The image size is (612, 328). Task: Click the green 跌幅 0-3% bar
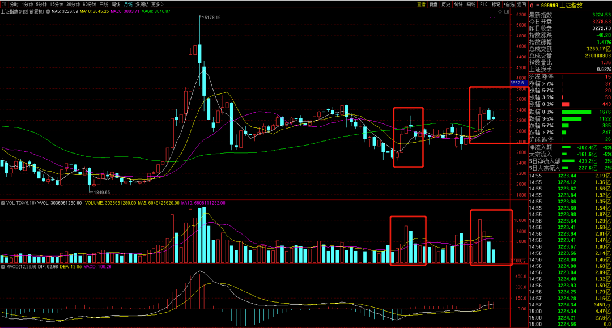576,112
